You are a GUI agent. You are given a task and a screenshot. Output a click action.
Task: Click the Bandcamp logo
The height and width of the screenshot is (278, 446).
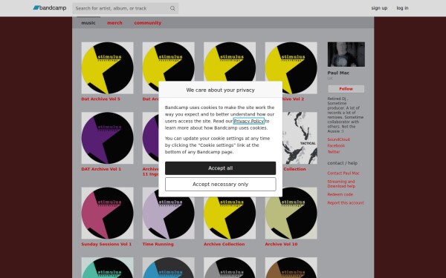pyautogui.click(x=50, y=8)
